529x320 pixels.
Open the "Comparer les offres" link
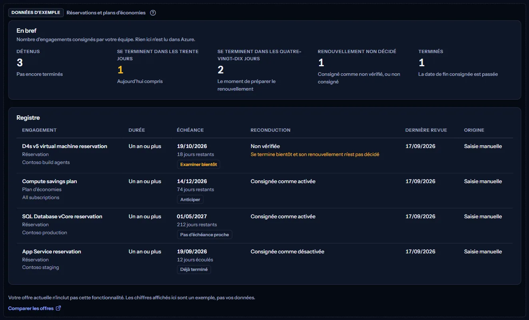(34, 308)
